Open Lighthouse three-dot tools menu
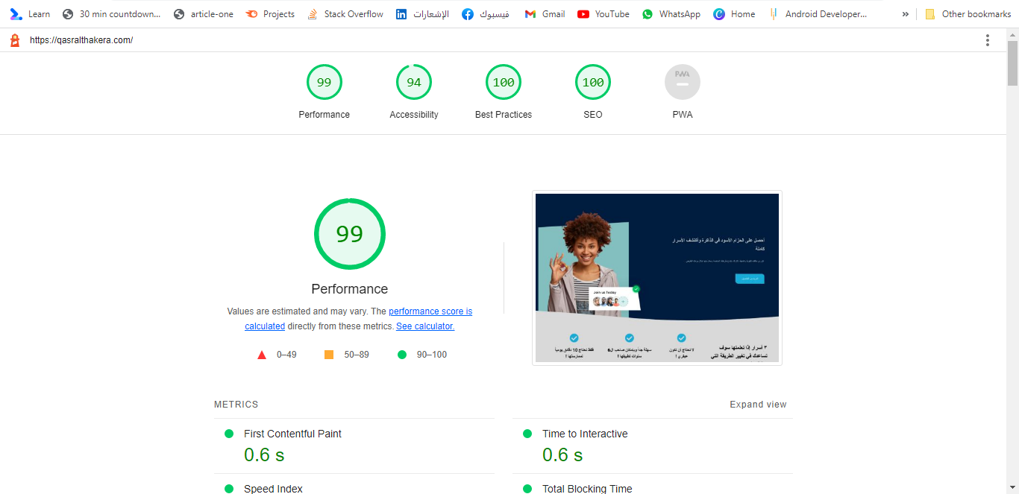Image resolution: width=1019 pixels, height=494 pixels. click(x=988, y=40)
